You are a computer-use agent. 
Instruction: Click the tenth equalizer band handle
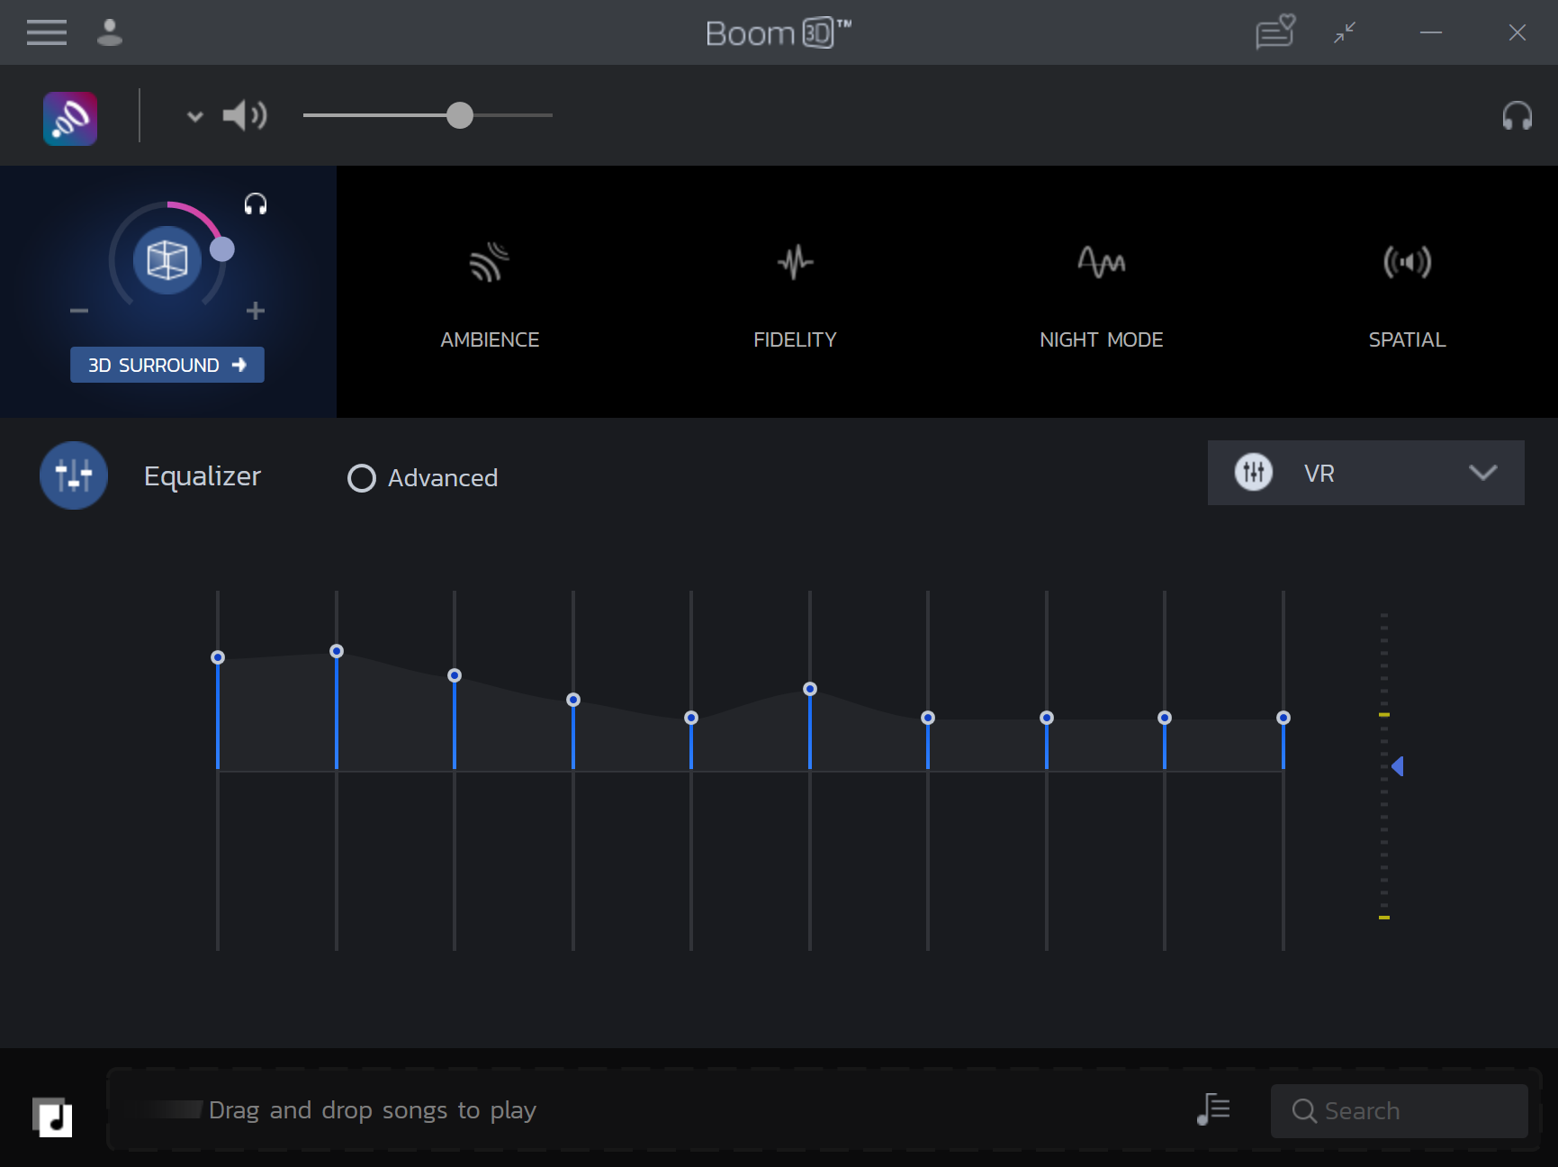1283,718
